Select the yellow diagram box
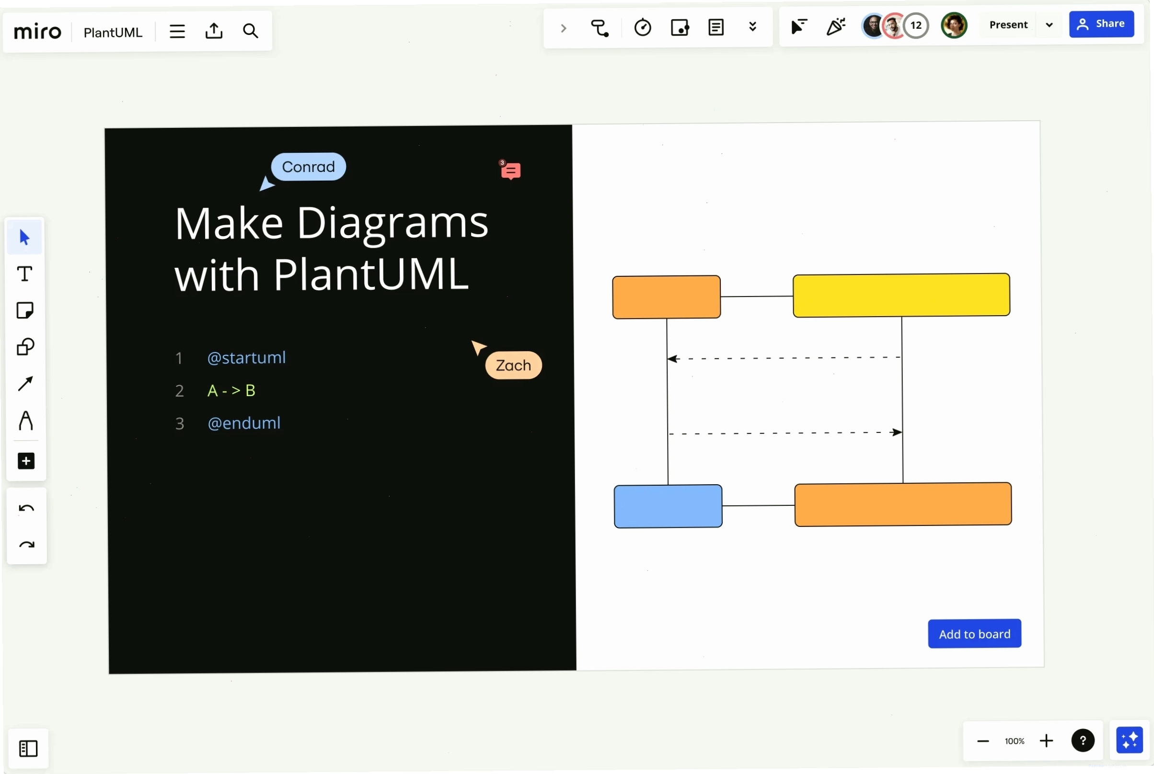The width and height of the screenshot is (1154, 774). (x=900, y=295)
